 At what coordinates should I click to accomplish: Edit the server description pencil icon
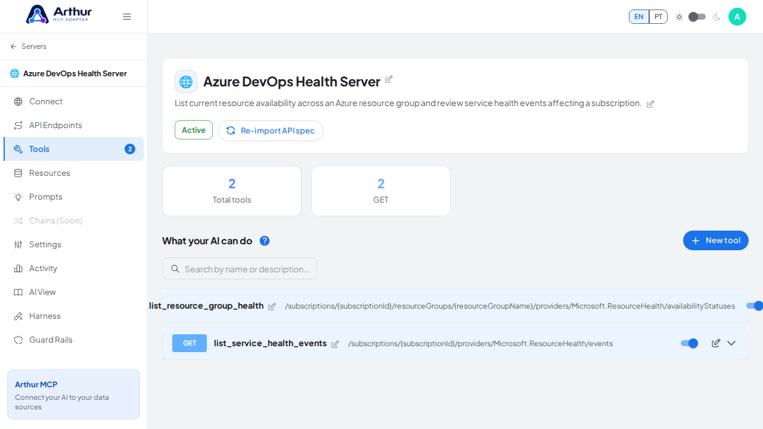(x=650, y=104)
